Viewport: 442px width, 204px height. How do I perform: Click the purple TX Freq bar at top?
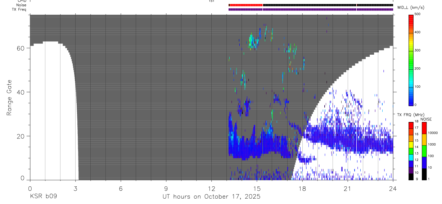tap(311, 10)
